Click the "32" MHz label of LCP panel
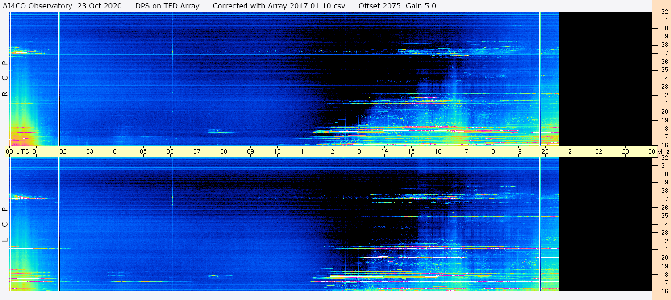Viewport: 671px width, 300px height. click(x=664, y=158)
